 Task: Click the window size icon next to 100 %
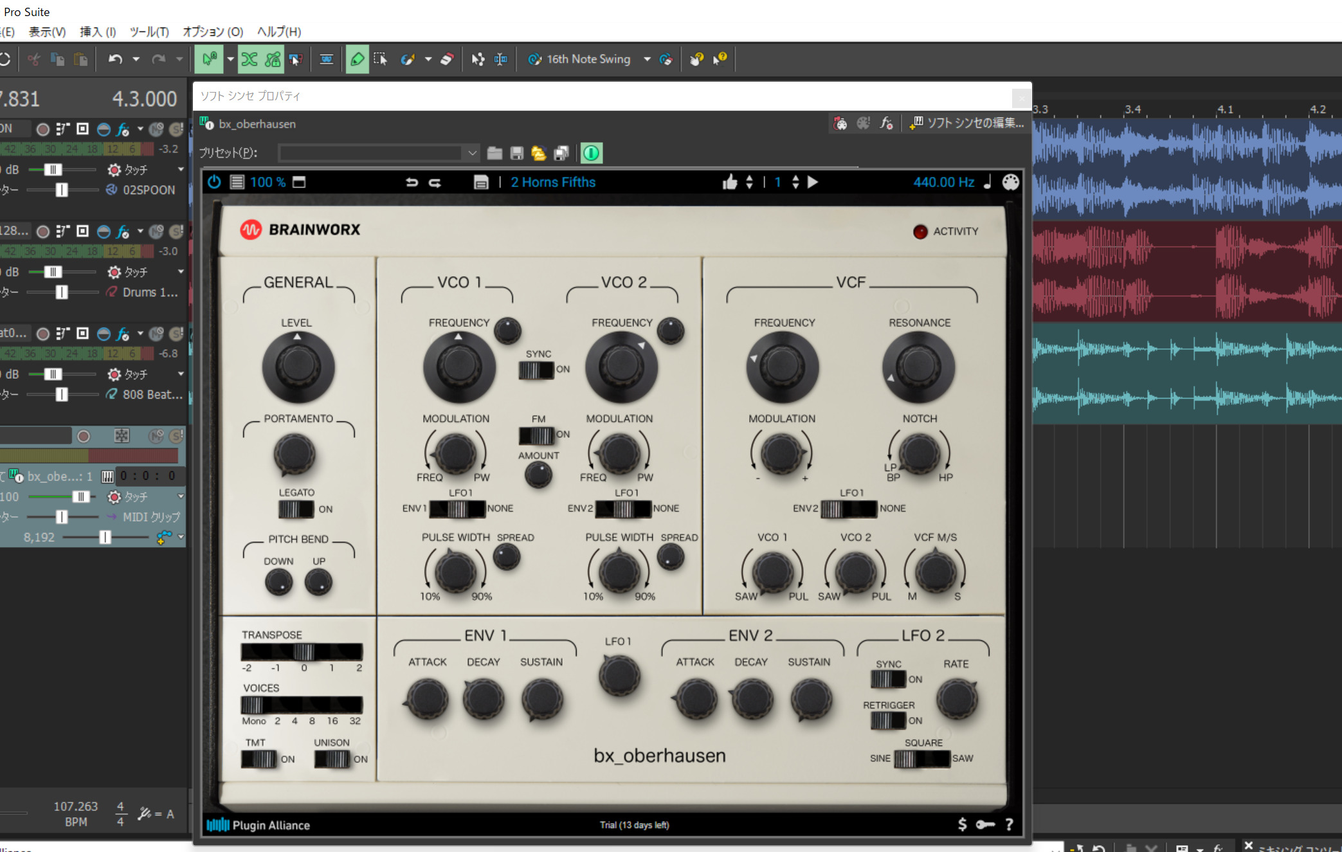click(x=299, y=182)
